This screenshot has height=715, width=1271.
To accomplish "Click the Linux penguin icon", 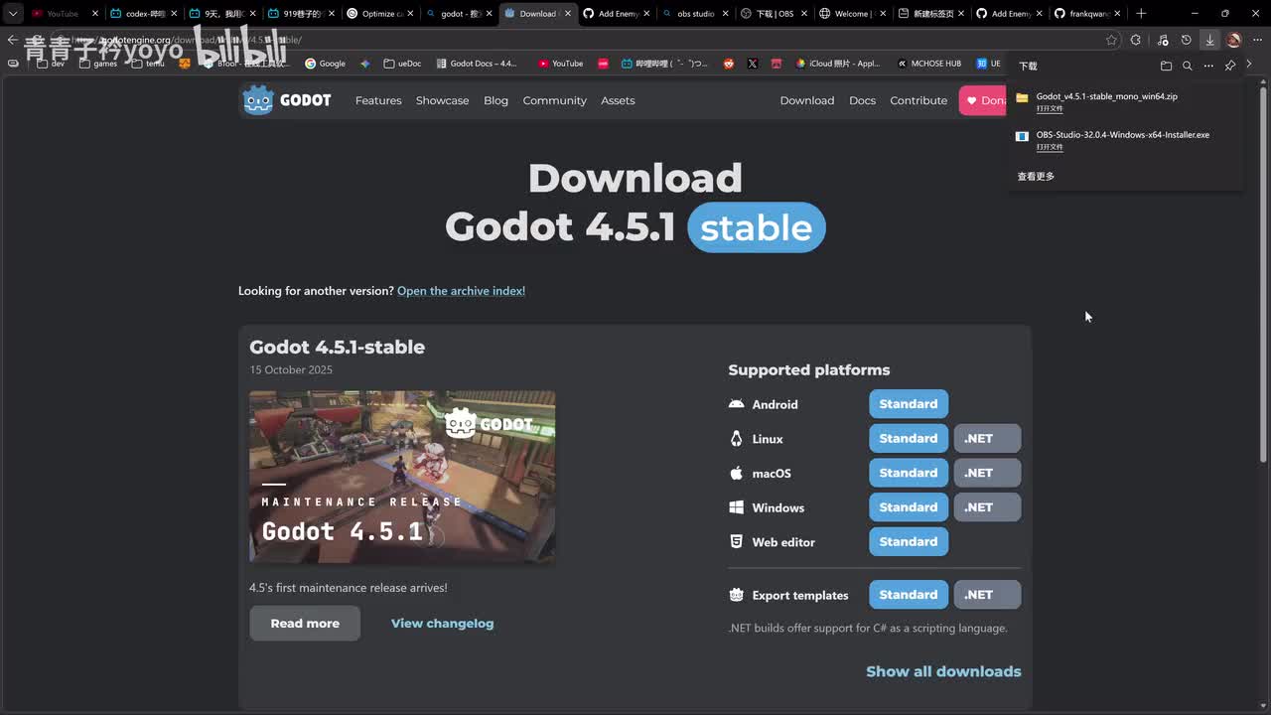I will point(736,439).
